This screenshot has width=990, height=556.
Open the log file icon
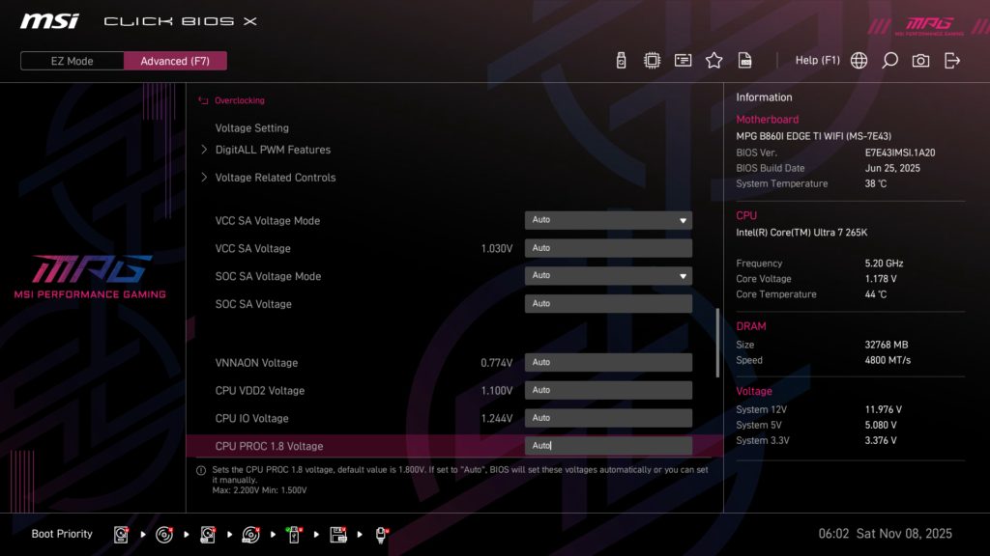[x=744, y=59]
